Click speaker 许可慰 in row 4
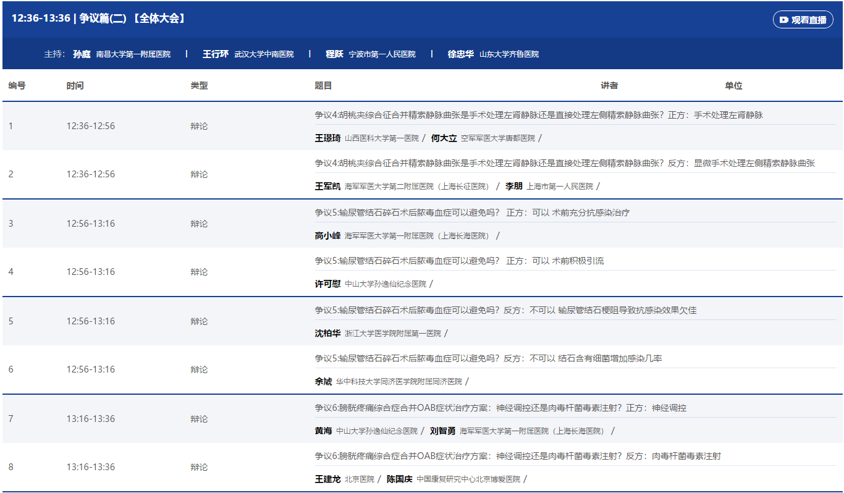This screenshot has height=493, width=844. (x=327, y=284)
